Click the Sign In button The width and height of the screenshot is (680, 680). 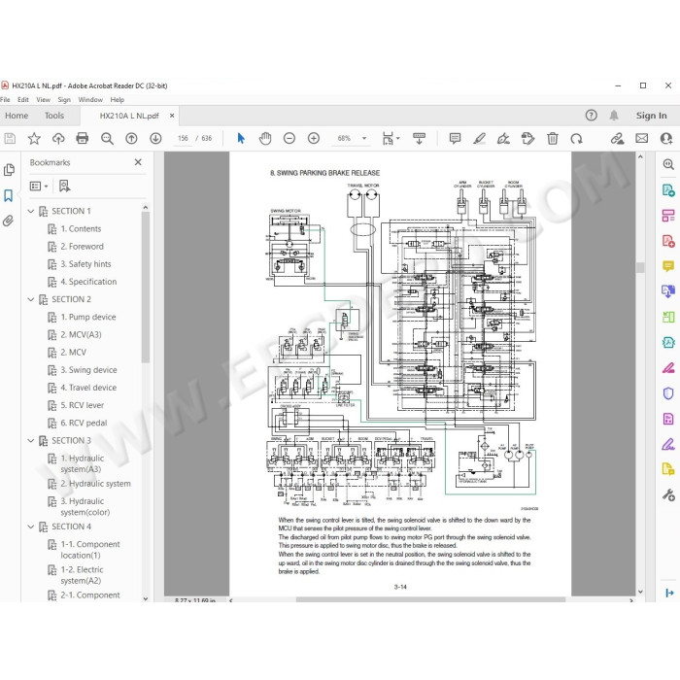point(651,116)
